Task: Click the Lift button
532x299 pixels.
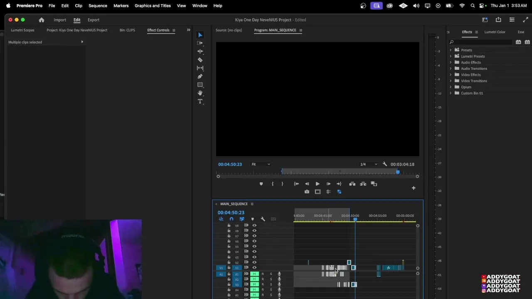Action: [x=352, y=184]
